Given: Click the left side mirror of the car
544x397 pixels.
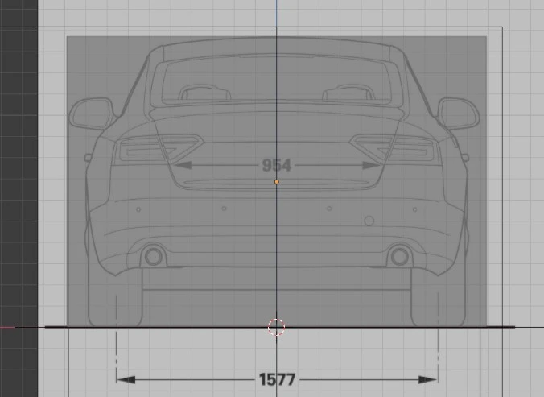Looking at the screenshot, I should pyautogui.click(x=92, y=114).
